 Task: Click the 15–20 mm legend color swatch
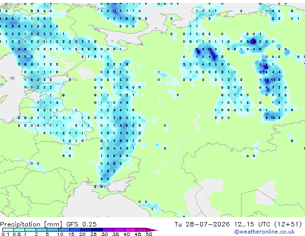(x=75, y=230)
